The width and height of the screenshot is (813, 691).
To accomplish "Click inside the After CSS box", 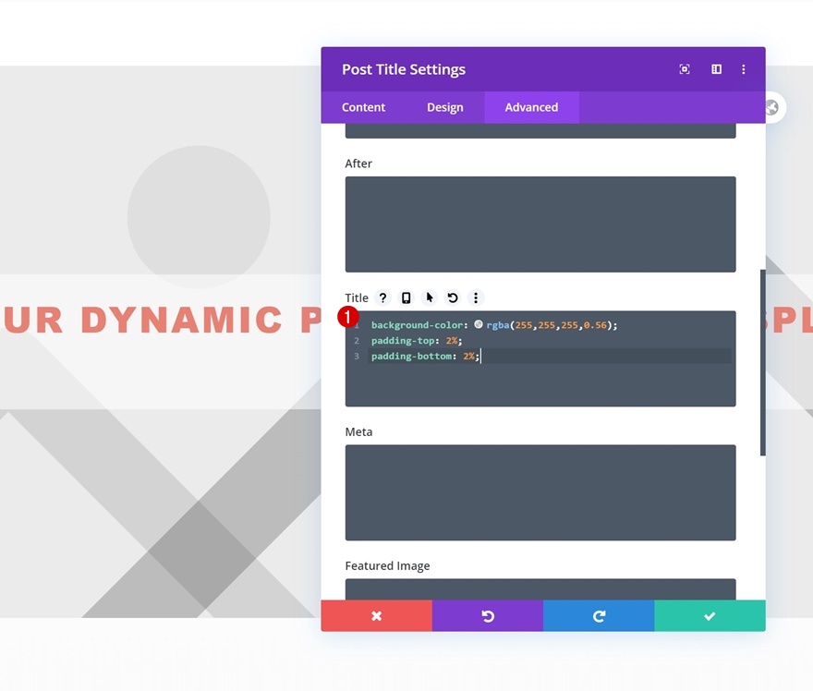I will (540, 224).
